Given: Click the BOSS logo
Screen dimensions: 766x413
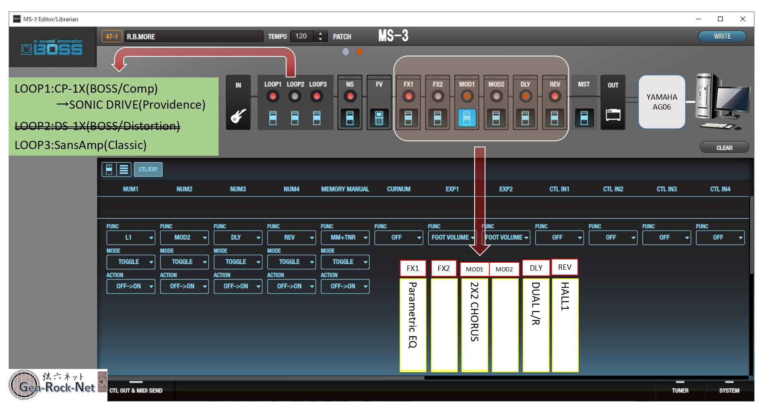Looking at the screenshot, I should coord(52,47).
